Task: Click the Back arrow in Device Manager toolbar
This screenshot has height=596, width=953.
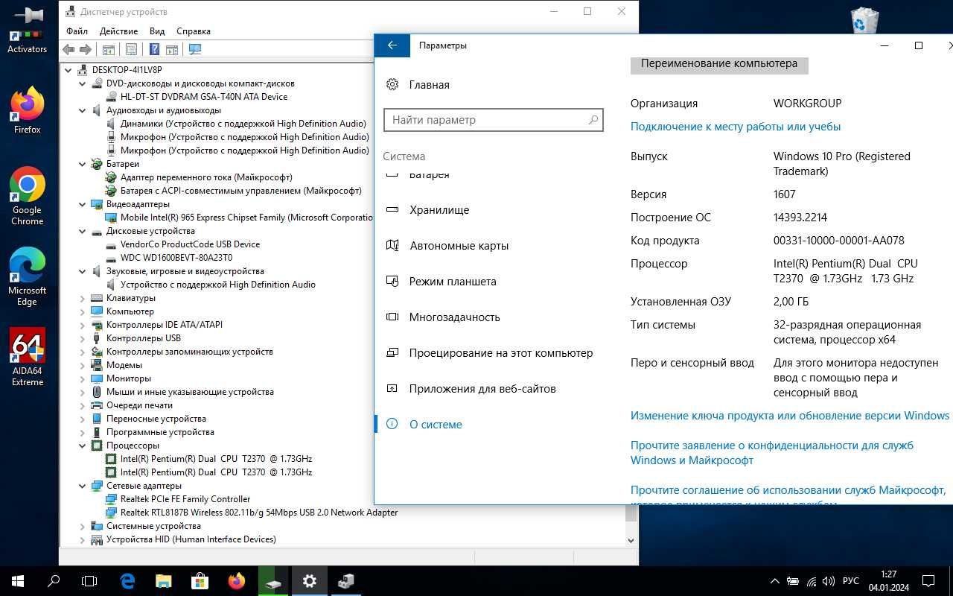Action: [x=68, y=50]
